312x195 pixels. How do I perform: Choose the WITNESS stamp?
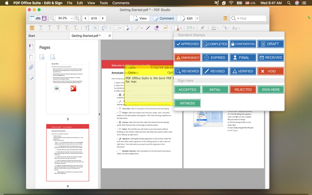click(187, 103)
